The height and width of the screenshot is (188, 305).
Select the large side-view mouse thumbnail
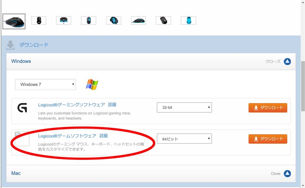(x=14, y=21)
